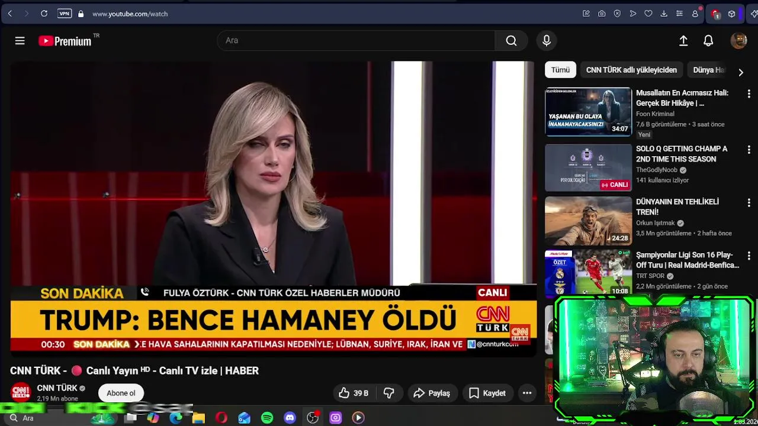The image size is (758, 426).
Task: Open the extensions cube icon
Action: [x=732, y=14]
